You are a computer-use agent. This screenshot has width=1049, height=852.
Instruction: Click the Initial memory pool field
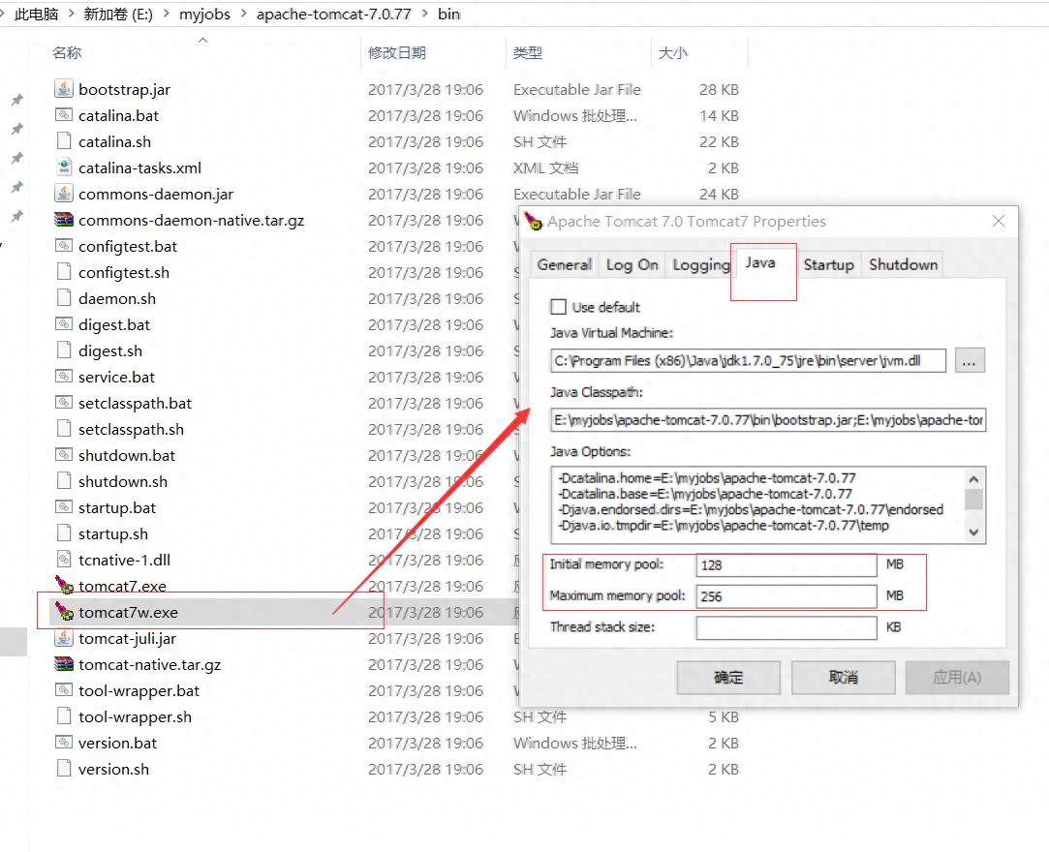[787, 565]
